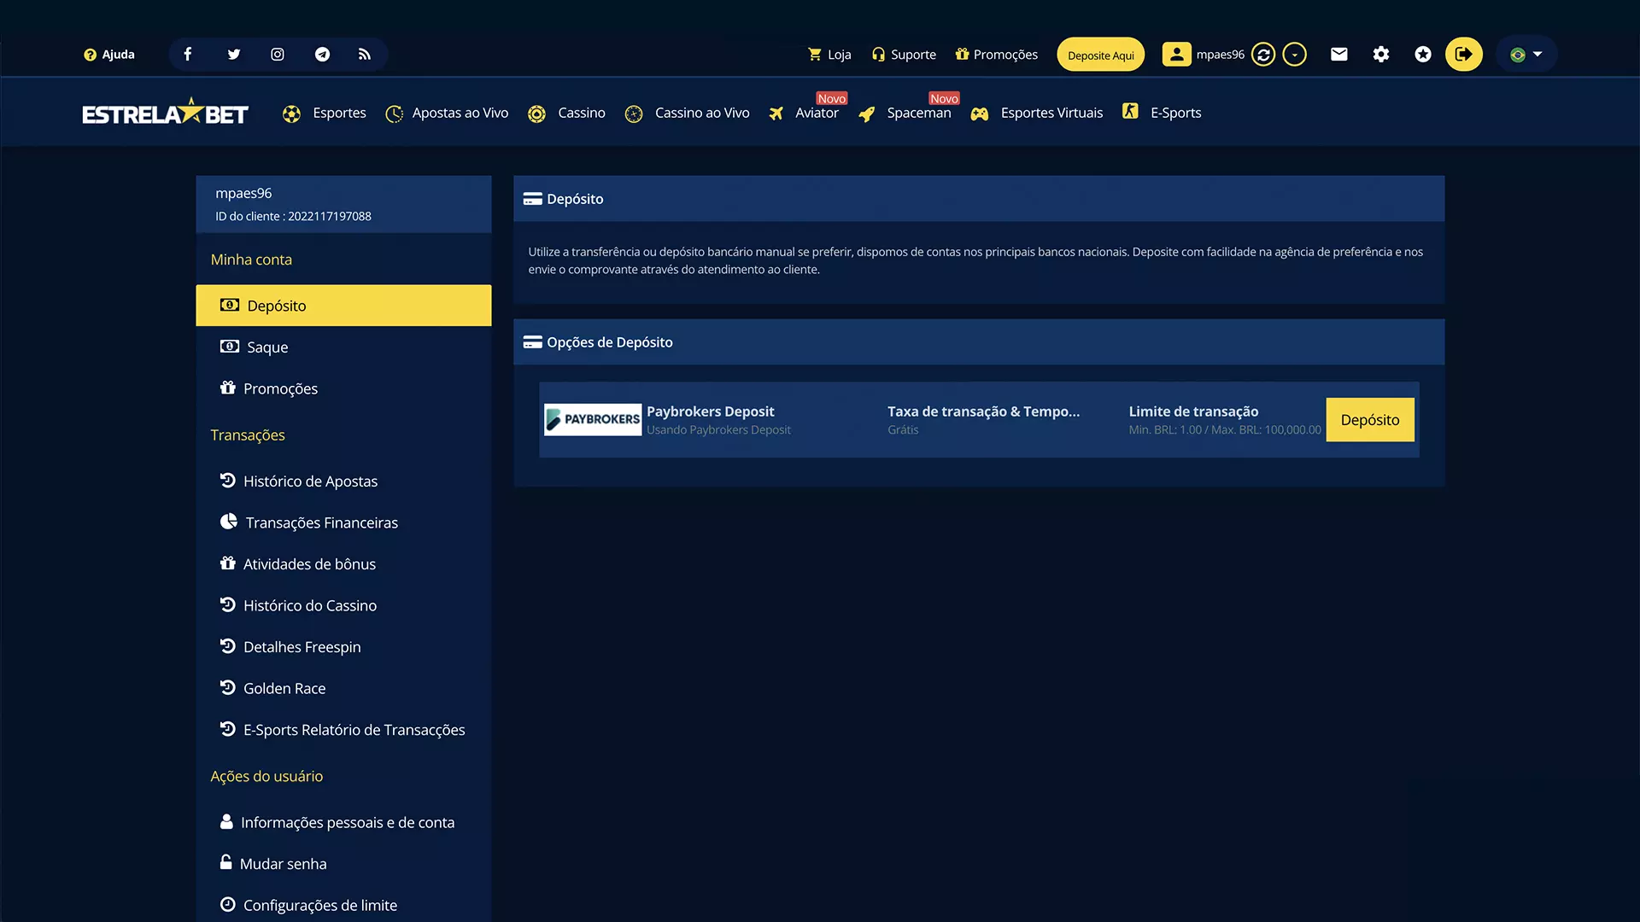Open Informações pessoais e de conta
The image size is (1640, 922).
(x=343, y=823)
